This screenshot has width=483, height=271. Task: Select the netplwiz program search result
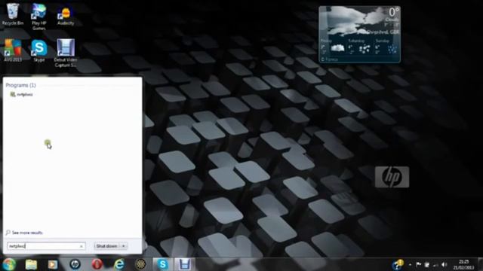coord(22,94)
